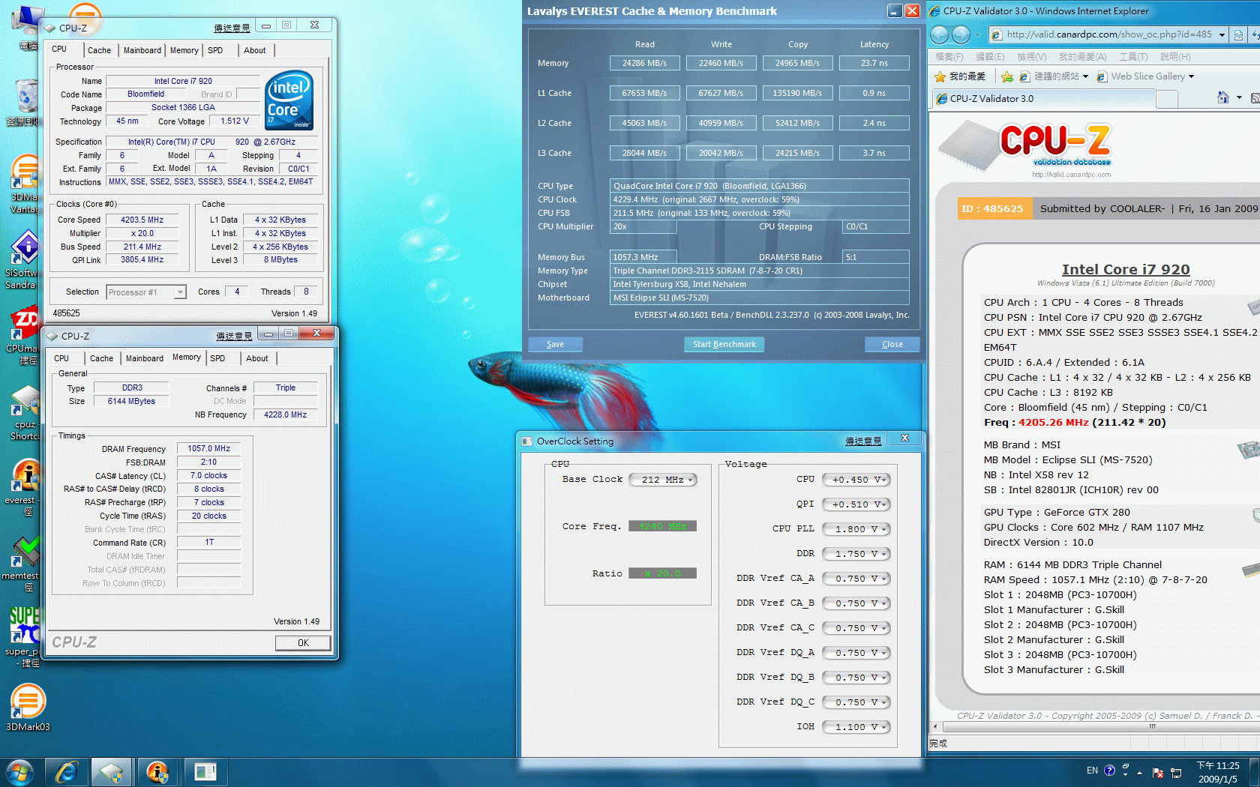Open the DDR 1.750 V voltage dropdown
The image size is (1260, 787).
coord(856,554)
